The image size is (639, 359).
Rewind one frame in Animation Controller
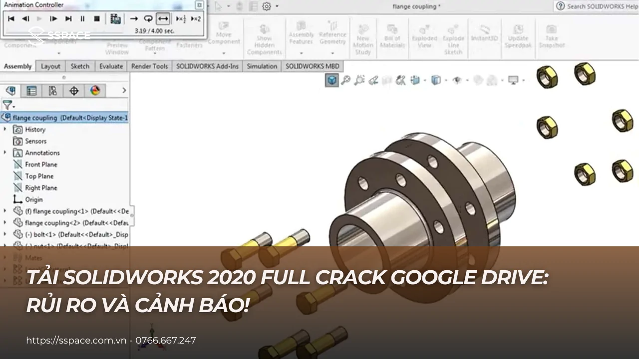(x=25, y=19)
